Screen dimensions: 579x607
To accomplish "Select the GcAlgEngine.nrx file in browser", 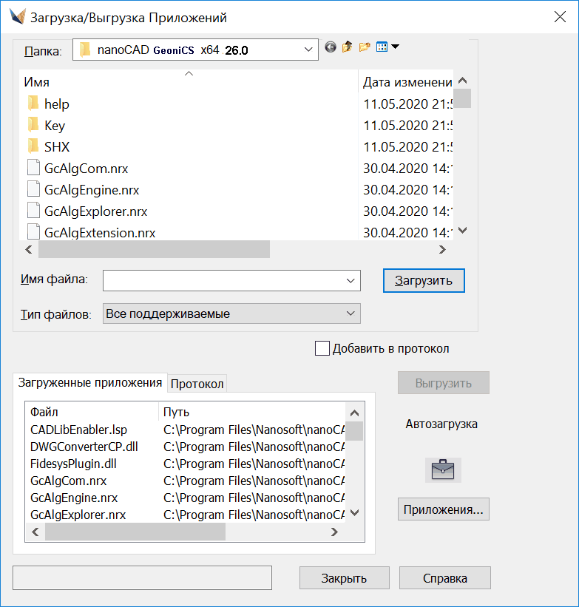I will tap(91, 190).
